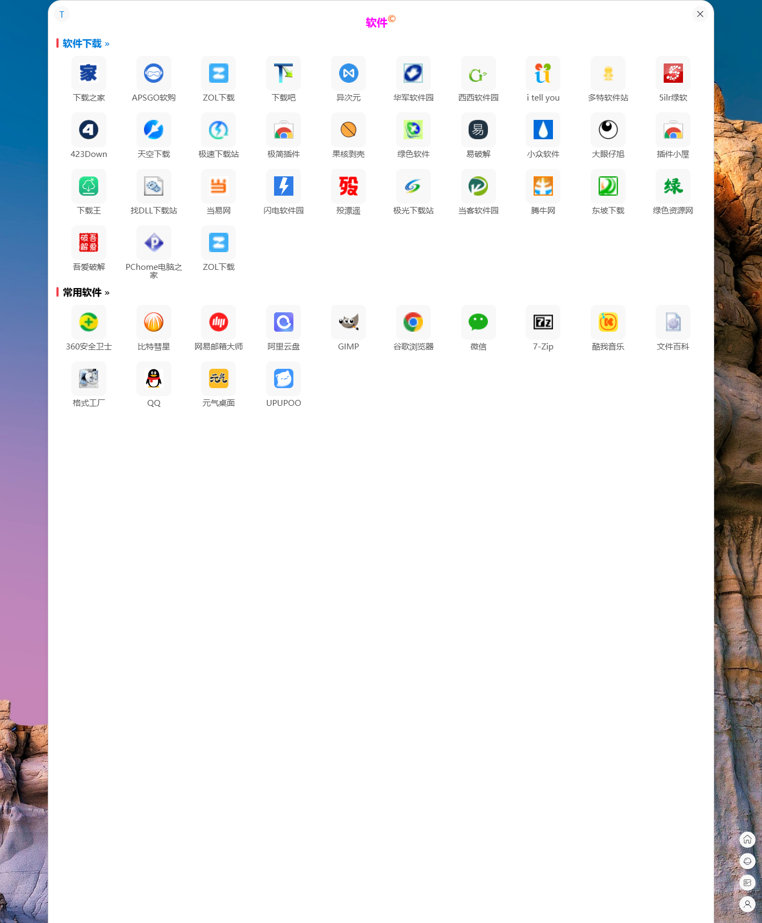The image size is (762, 923).
Task: Click the T button at top left
Action: (62, 15)
